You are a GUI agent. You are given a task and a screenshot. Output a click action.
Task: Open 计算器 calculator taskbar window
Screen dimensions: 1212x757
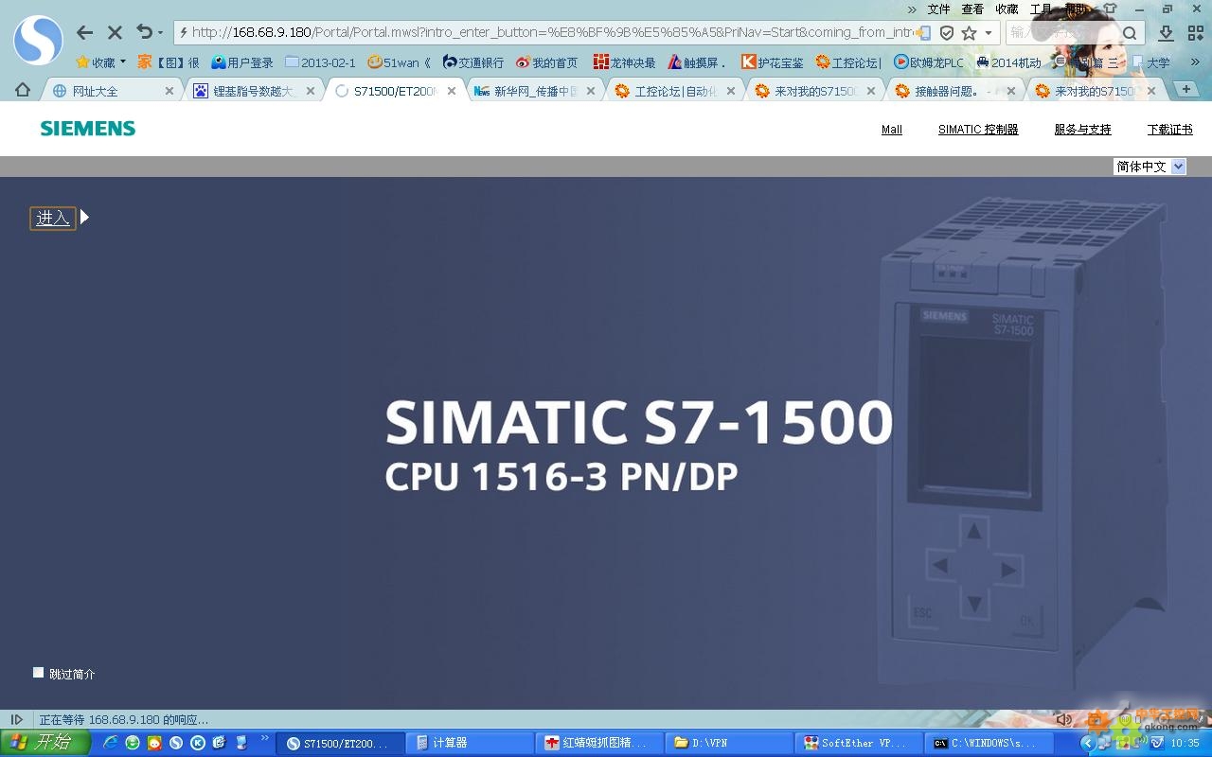(x=471, y=743)
